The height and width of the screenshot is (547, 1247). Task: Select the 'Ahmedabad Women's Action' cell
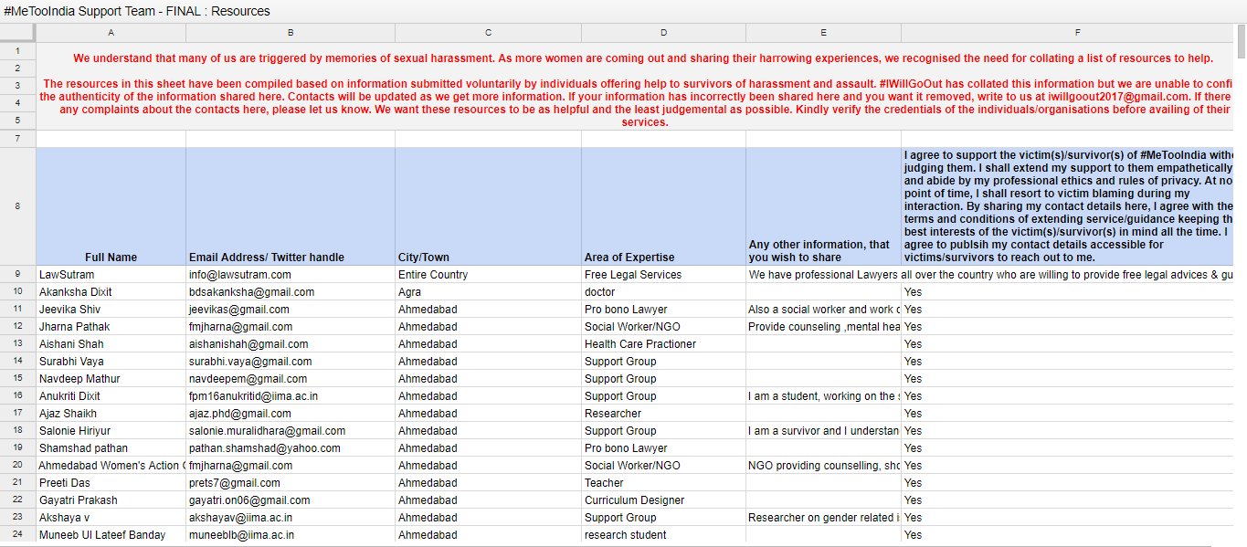[111, 465]
